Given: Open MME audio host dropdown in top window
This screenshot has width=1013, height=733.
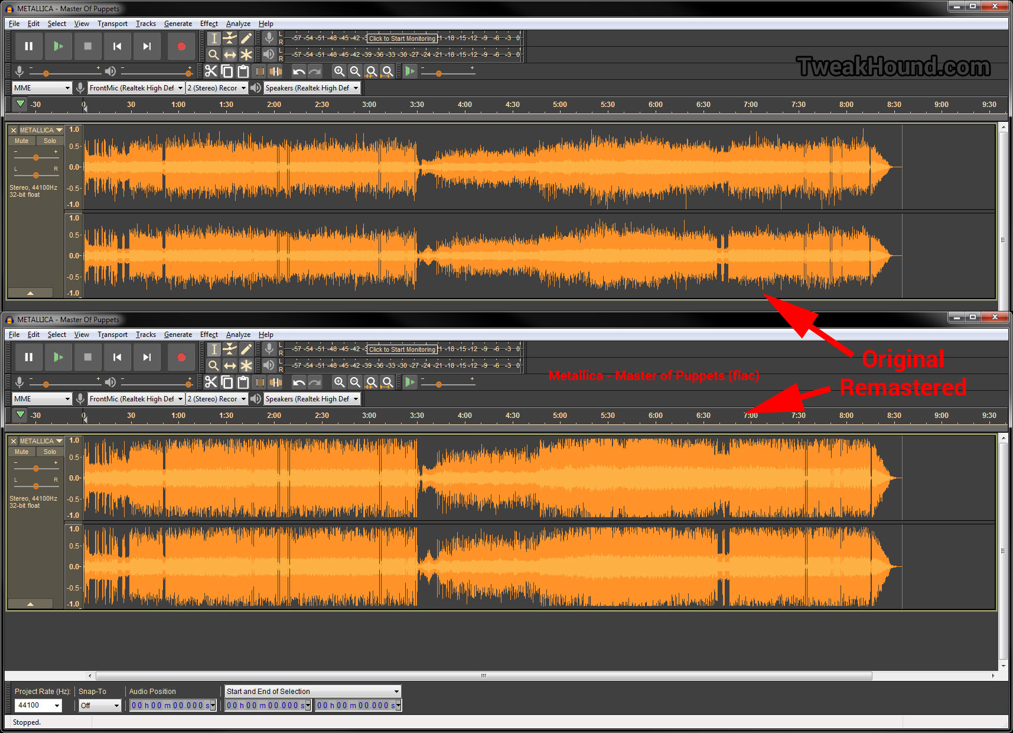Looking at the screenshot, I should tap(42, 88).
